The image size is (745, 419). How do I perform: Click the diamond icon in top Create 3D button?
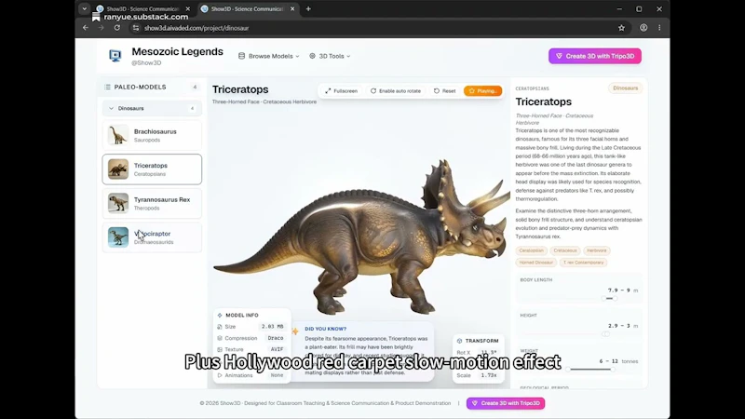tap(560, 56)
